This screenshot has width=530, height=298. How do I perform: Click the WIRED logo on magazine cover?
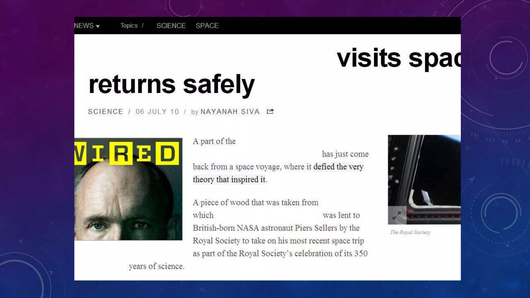tap(127, 153)
